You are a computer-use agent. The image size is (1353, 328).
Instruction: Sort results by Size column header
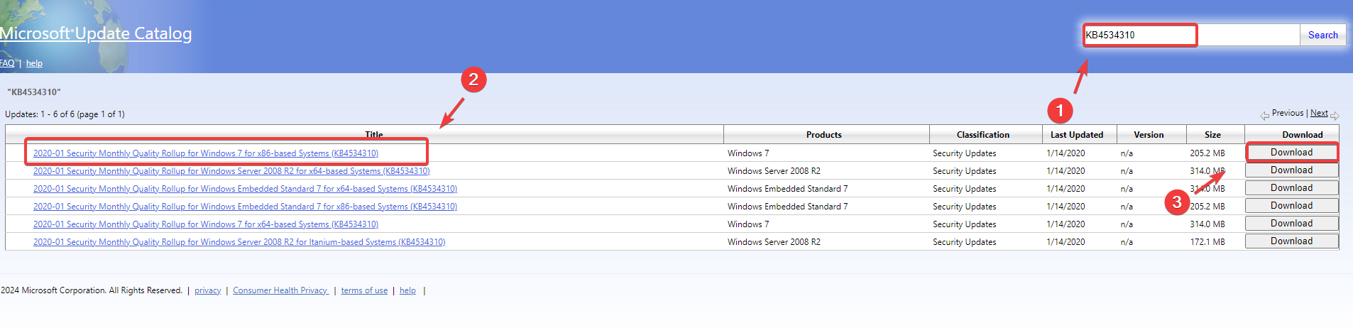1212,135
